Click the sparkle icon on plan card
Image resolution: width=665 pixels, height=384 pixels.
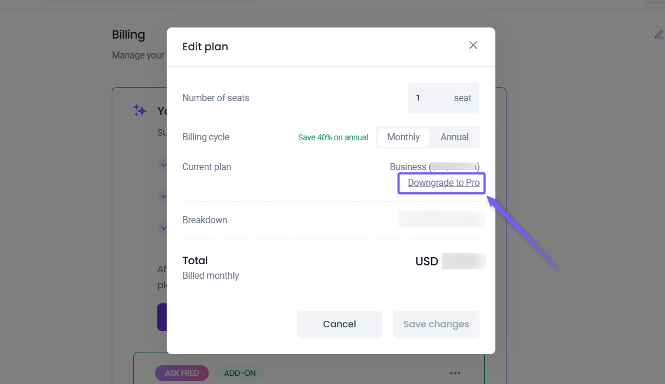140,110
